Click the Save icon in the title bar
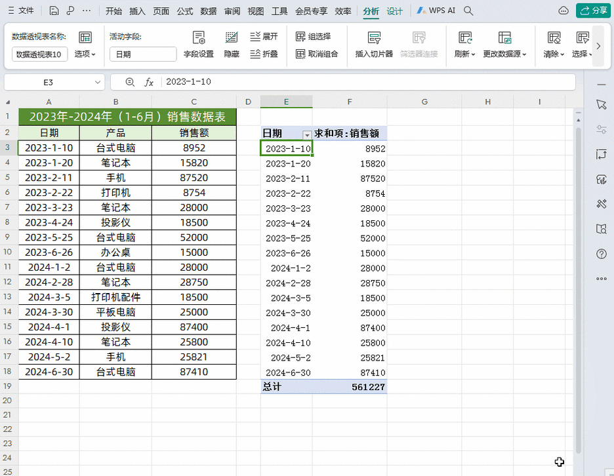The image size is (614, 476). point(54,10)
